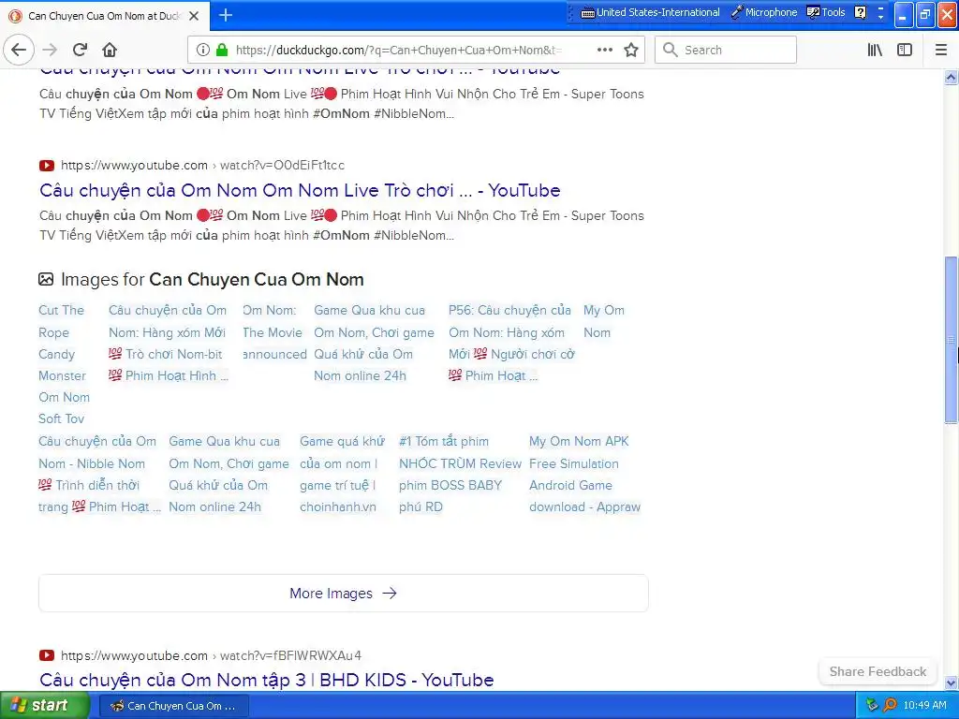
Task: Click the More Images button
Action: [x=343, y=593]
